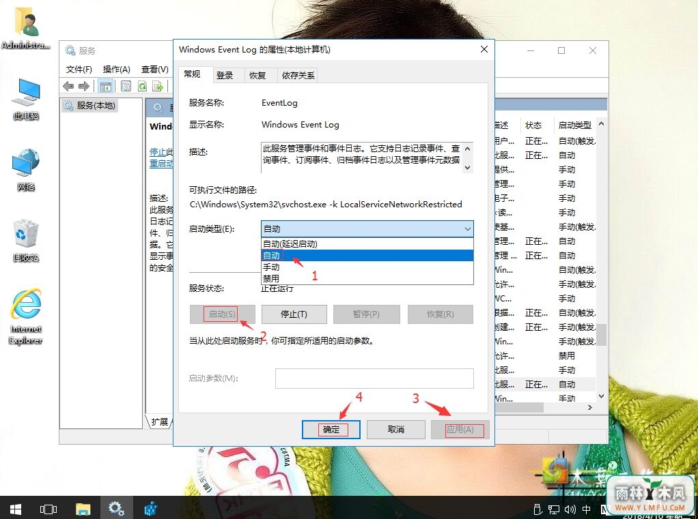This screenshot has height=519, width=698.
Task: Click the 停止(T) button
Action: click(x=294, y=314)
